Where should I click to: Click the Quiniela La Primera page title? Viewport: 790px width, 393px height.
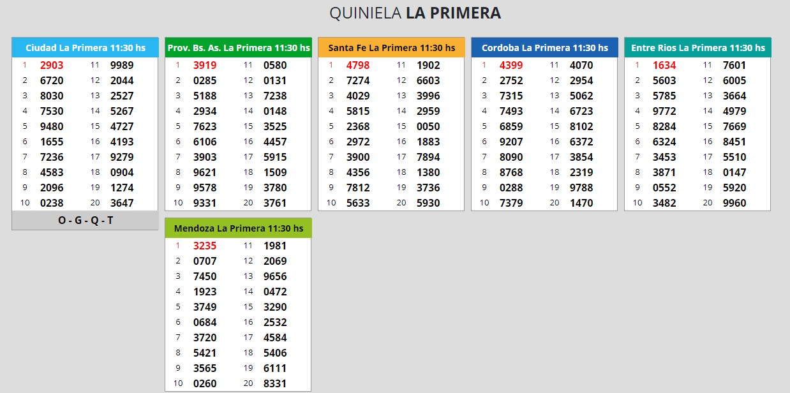point(415,13)
